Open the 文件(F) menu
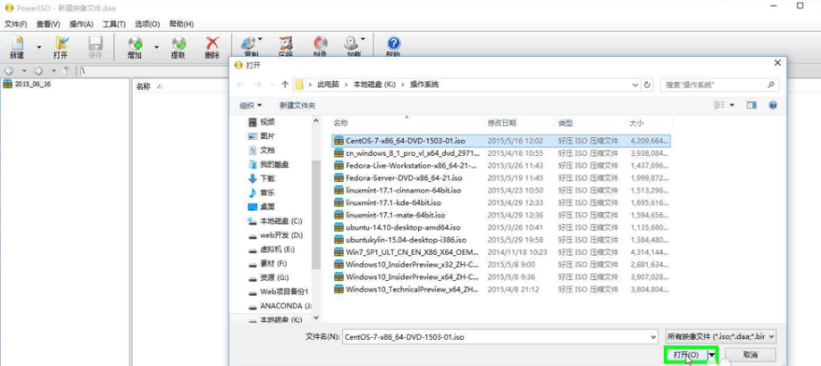 point(16,24)
